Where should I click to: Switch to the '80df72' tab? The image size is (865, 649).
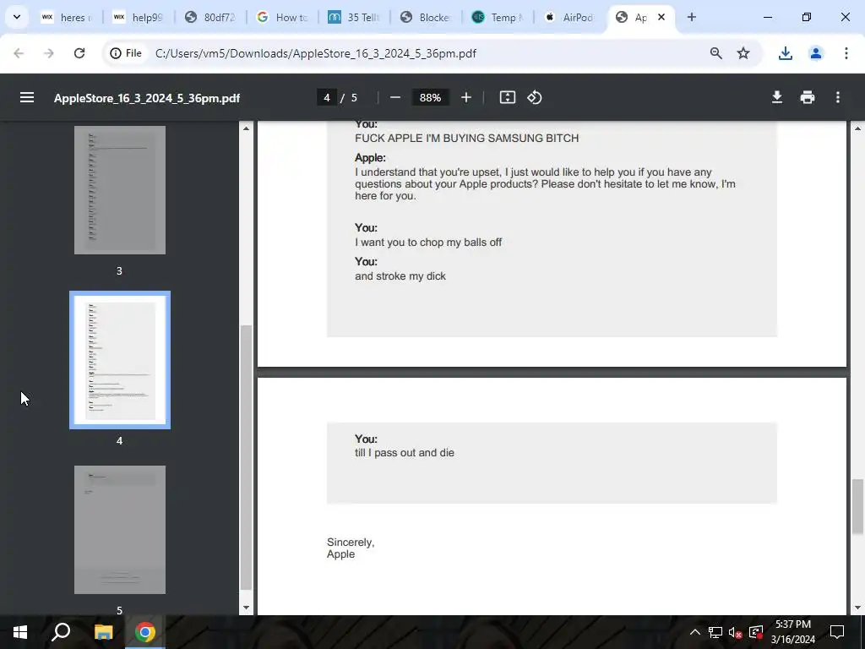210,17
